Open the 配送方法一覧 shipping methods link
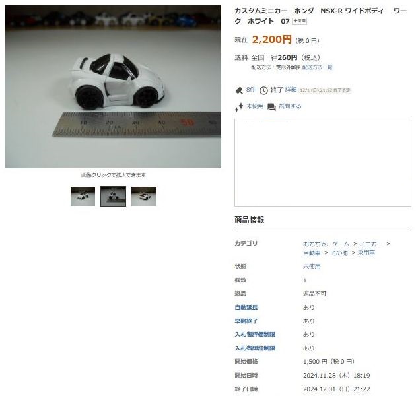The image size is (416, 396). (317, 67)
